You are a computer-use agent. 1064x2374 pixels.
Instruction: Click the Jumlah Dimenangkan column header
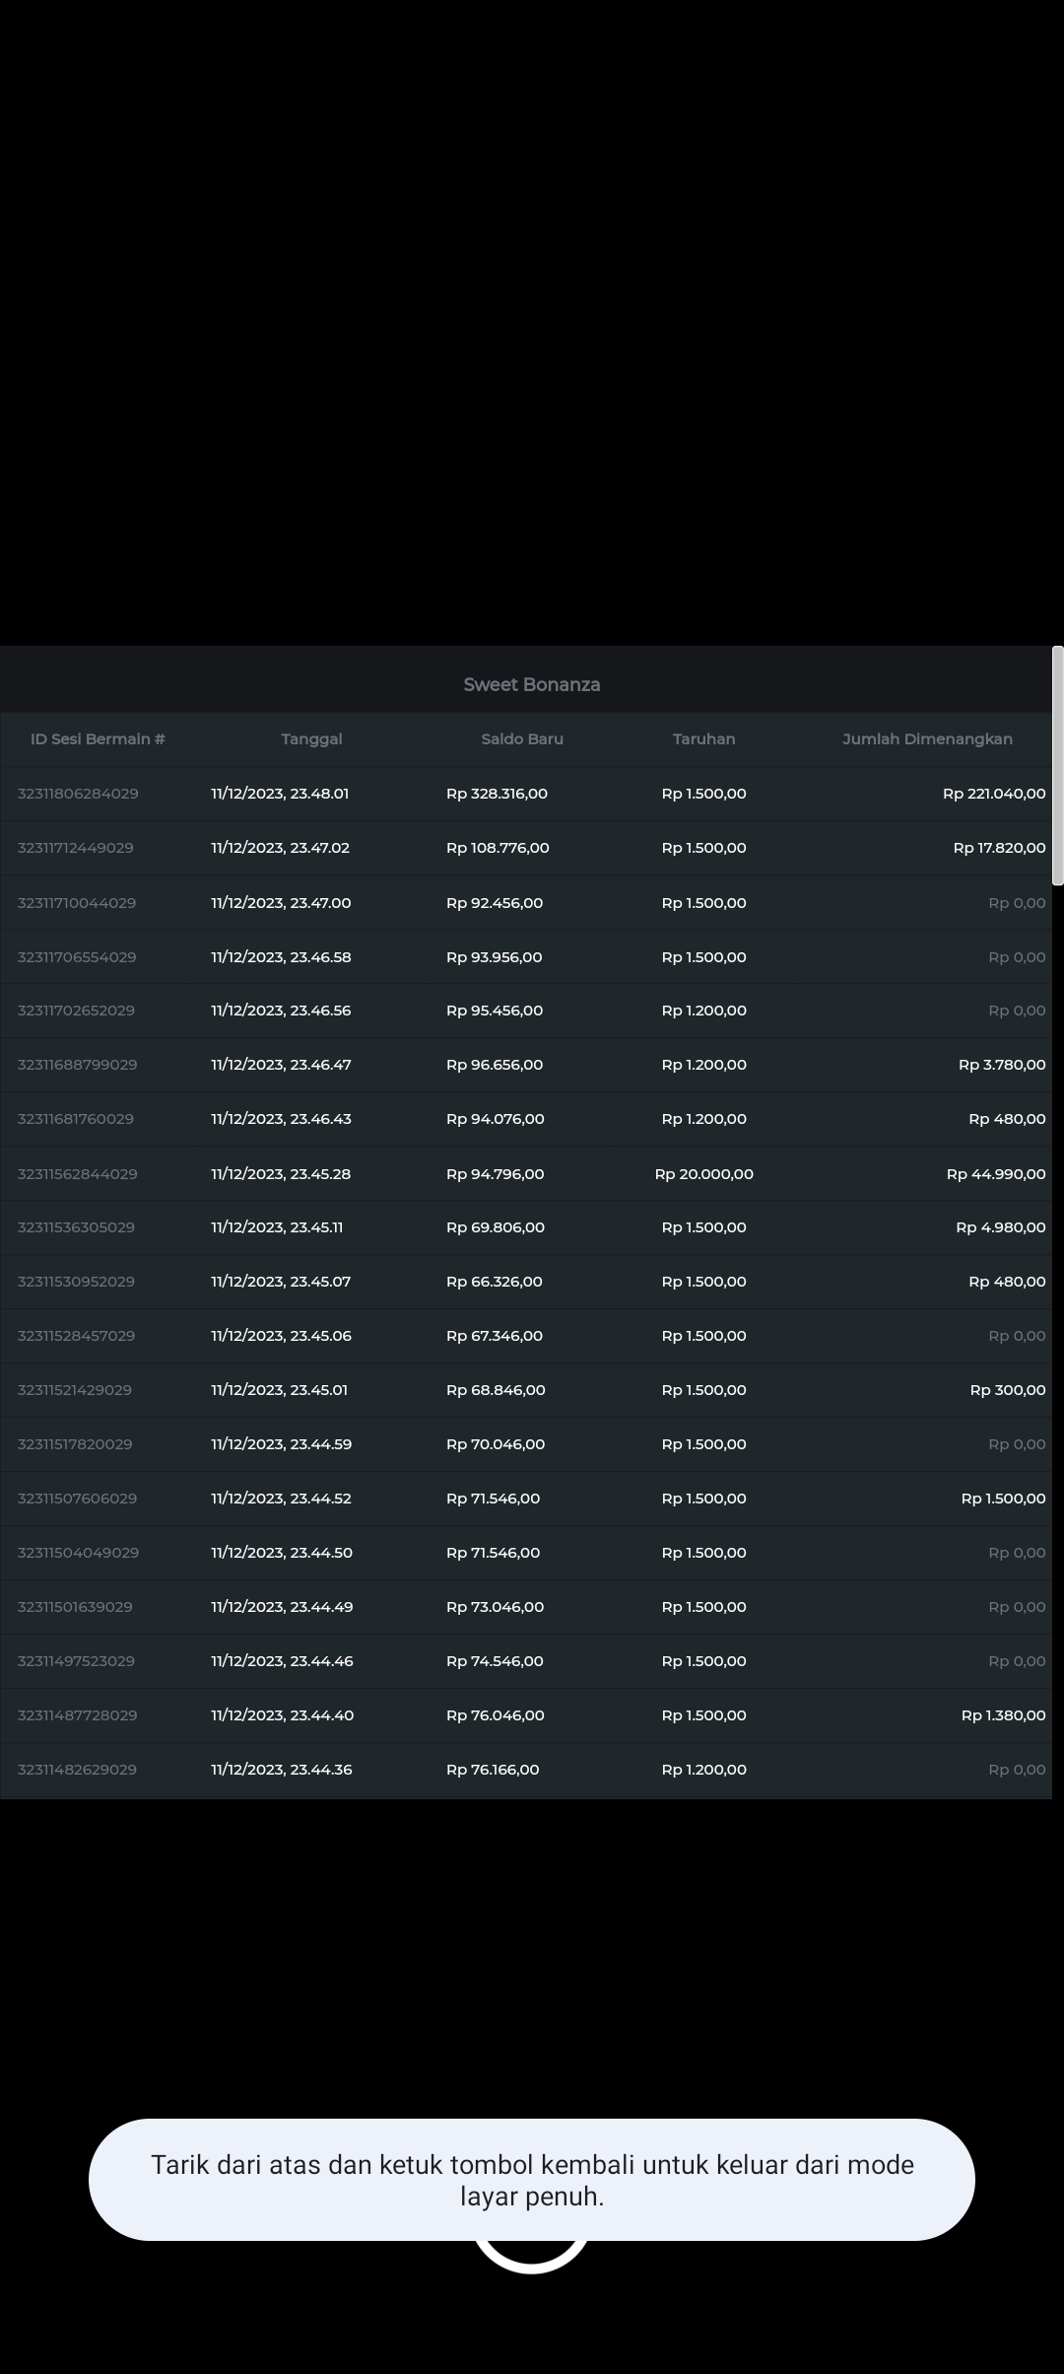[927, 738]
